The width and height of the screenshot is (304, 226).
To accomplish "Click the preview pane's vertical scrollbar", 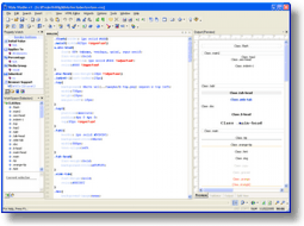I will 286,114.
